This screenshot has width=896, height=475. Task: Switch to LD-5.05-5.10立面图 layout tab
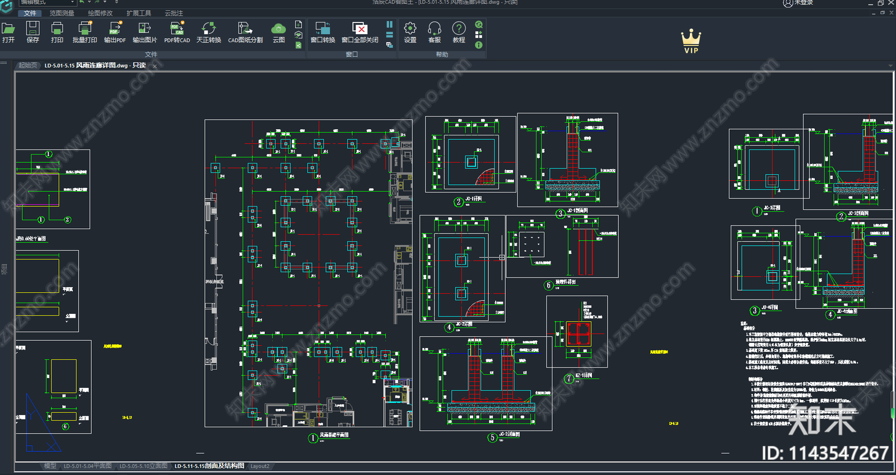coord(143,466)
